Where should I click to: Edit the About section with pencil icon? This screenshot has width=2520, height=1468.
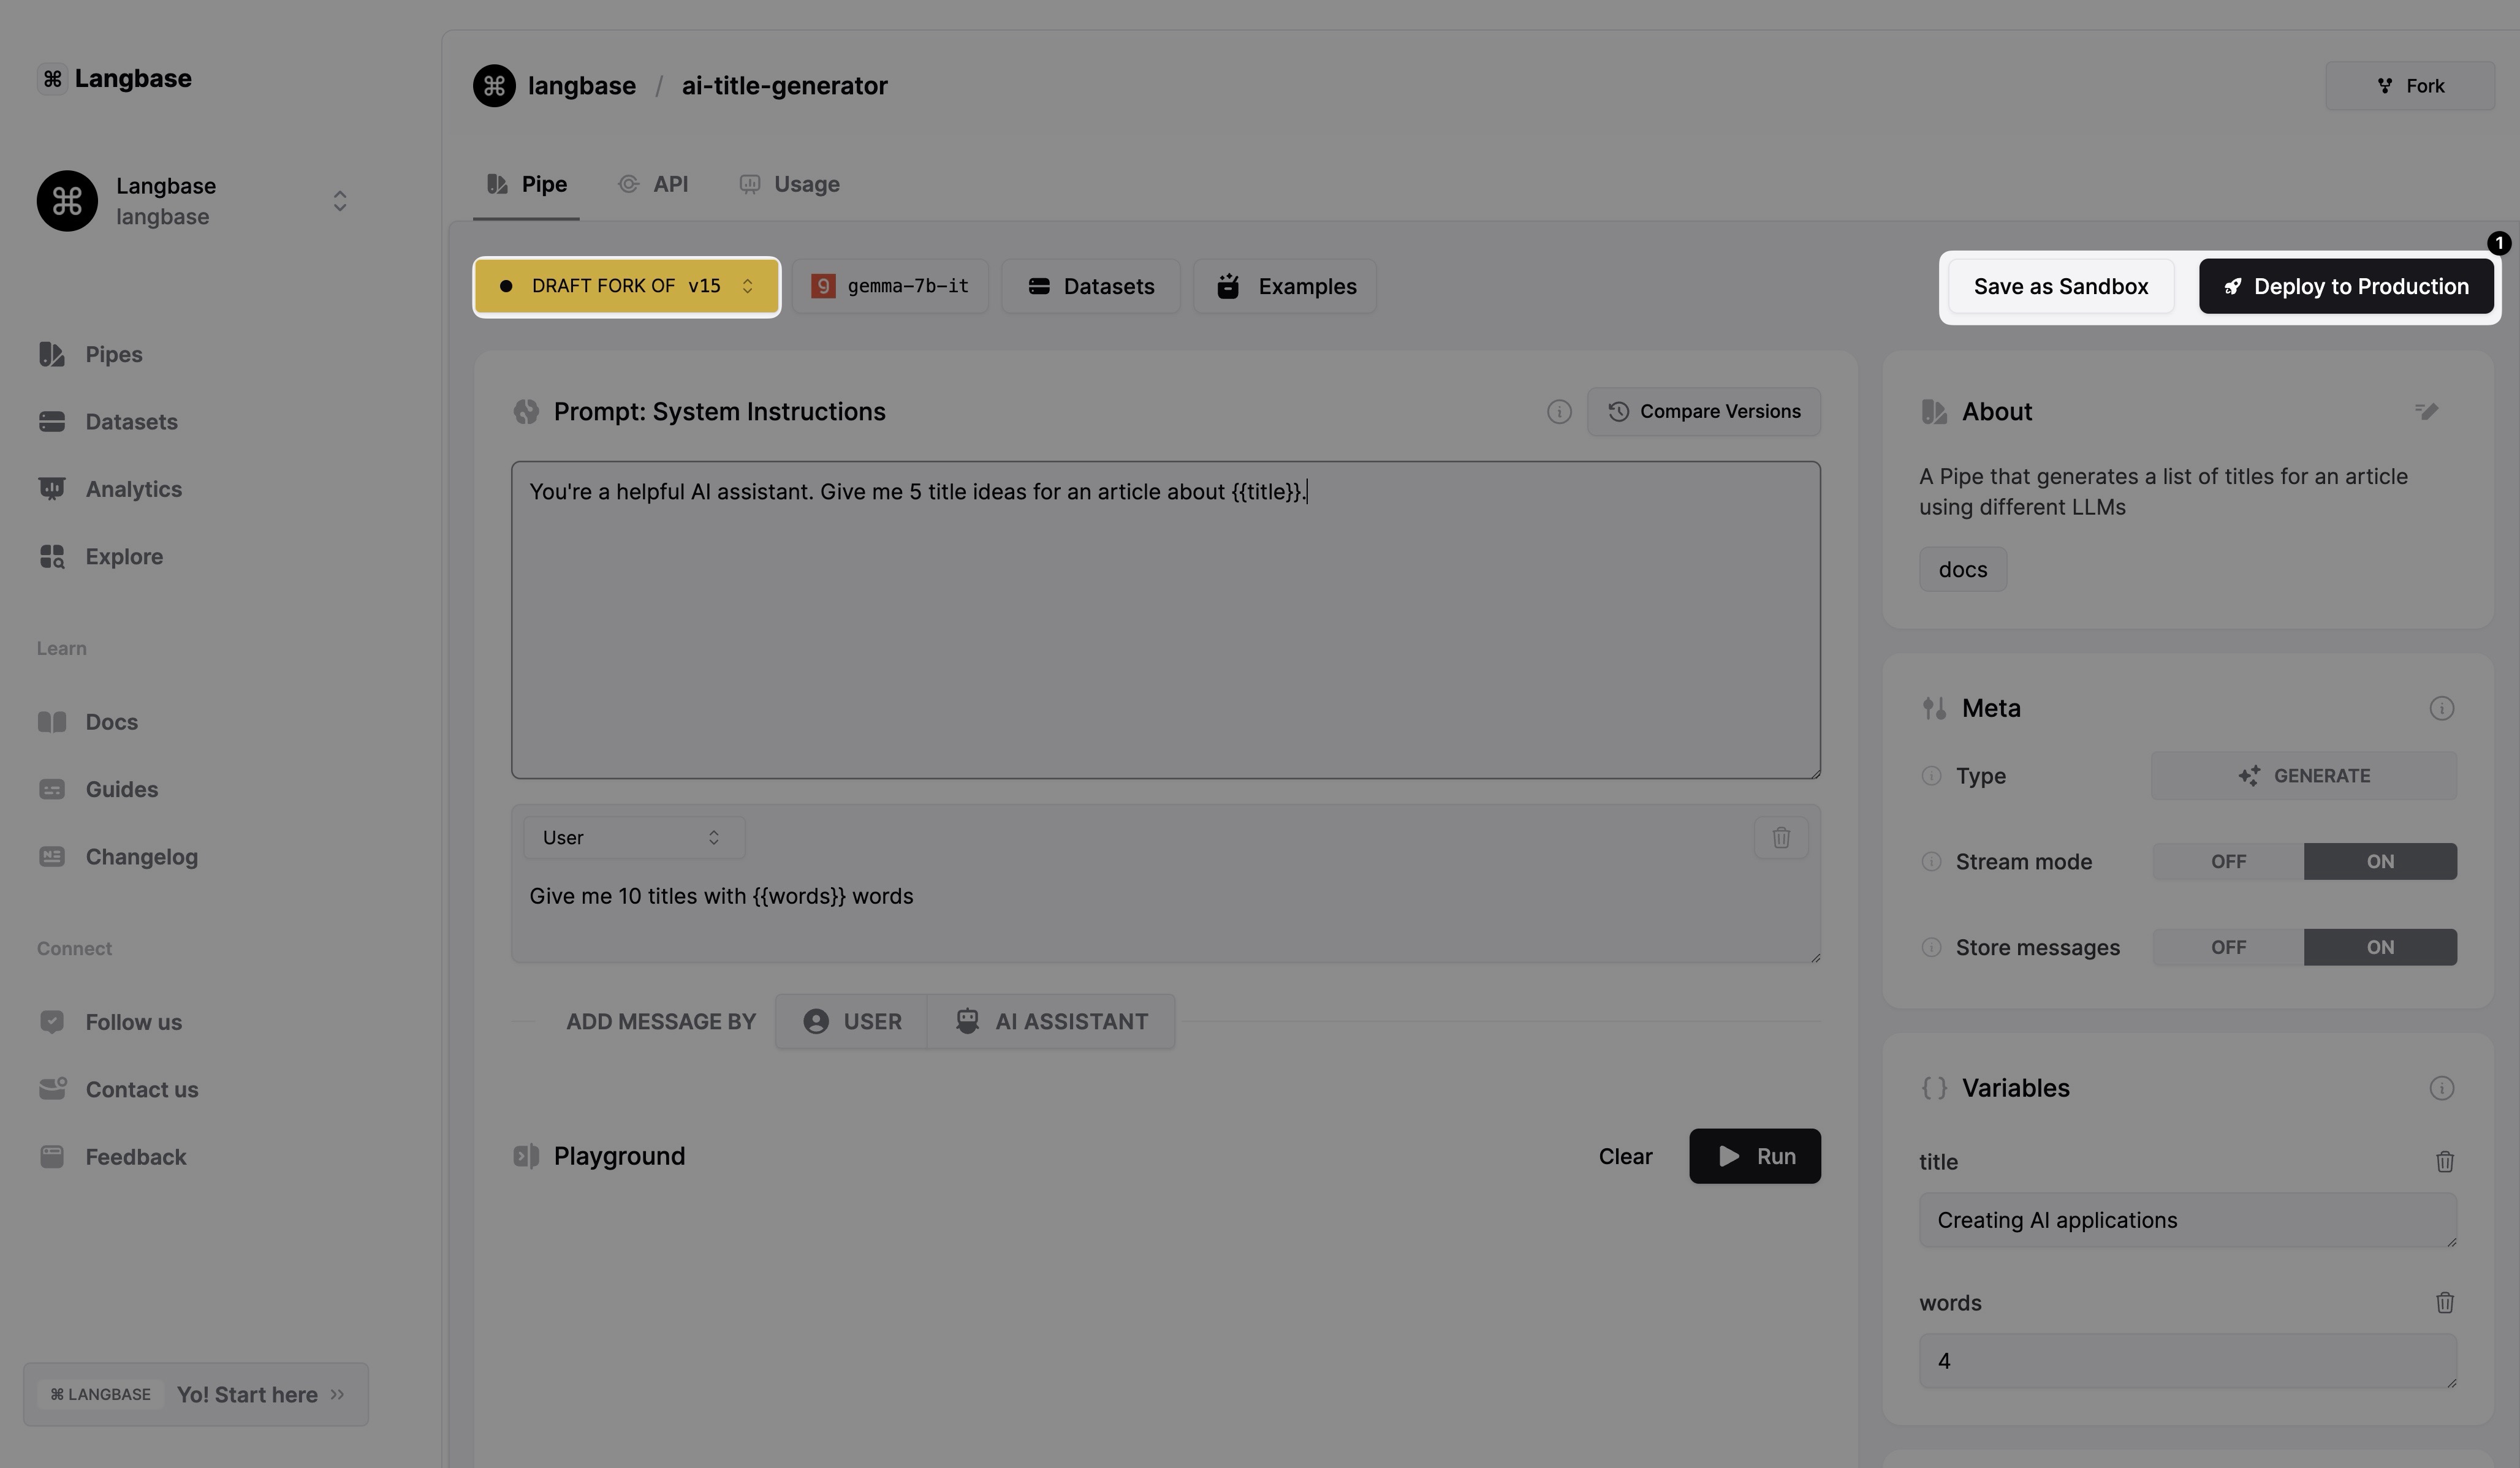(x=2426, y=411)
